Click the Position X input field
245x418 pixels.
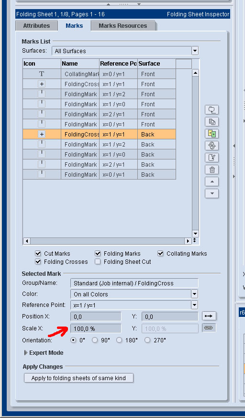96,316
